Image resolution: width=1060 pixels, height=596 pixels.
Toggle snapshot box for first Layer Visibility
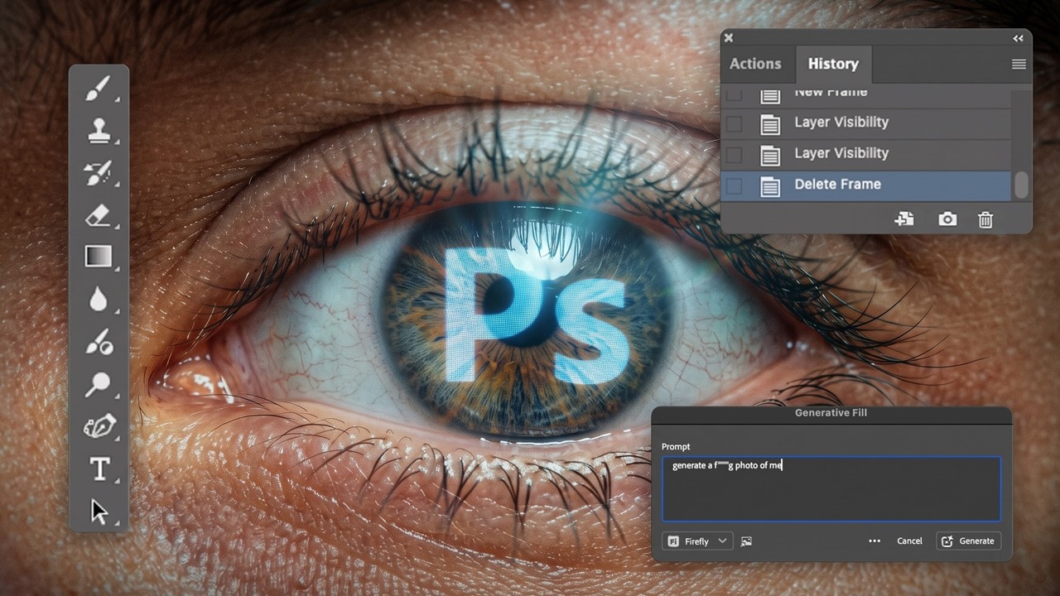pos(734,124)
